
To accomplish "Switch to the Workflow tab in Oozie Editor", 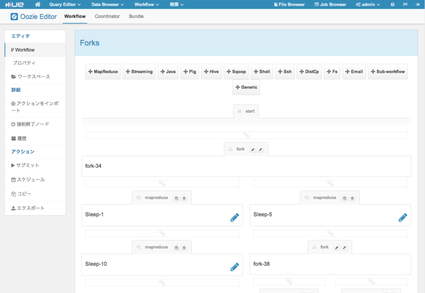I will pos(75,16).
